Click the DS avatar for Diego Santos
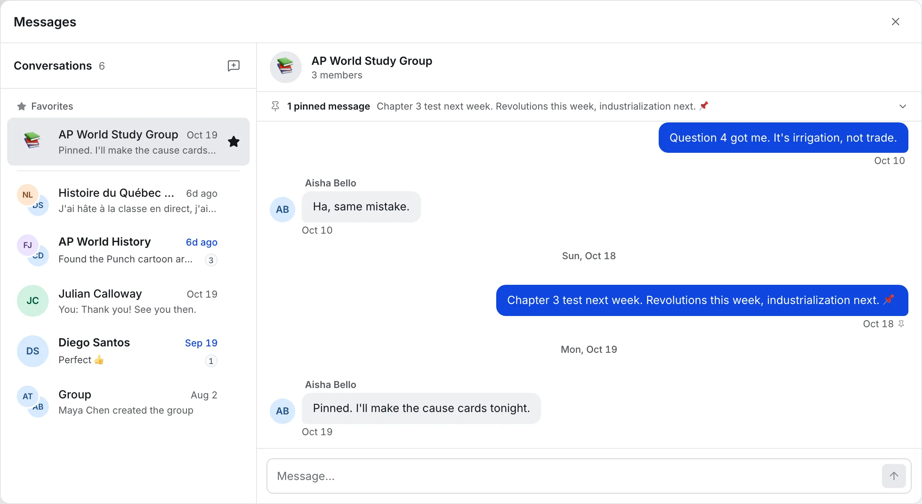Image resolution: width=922 pixels, height=504 pixels. [33, 351]
